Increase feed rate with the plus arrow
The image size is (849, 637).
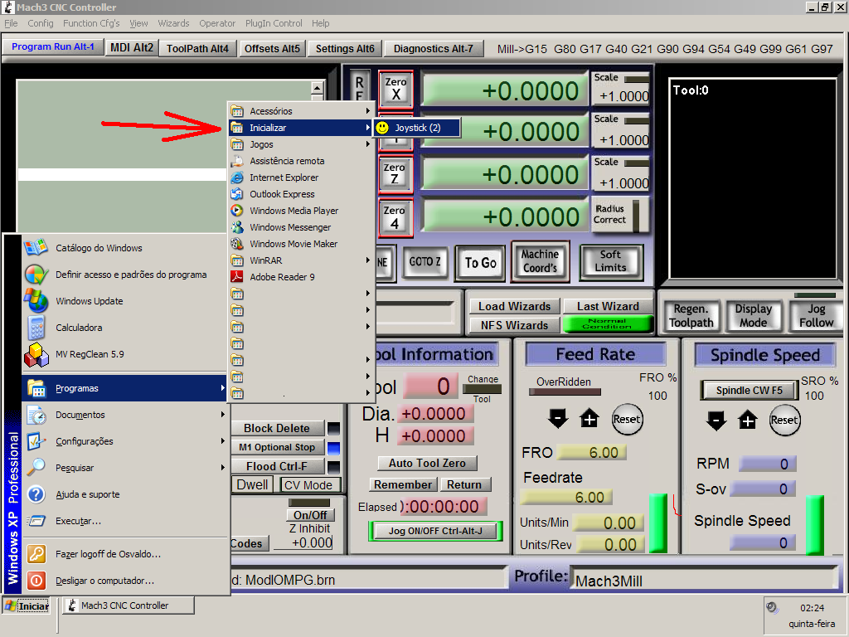pos(589,419)
